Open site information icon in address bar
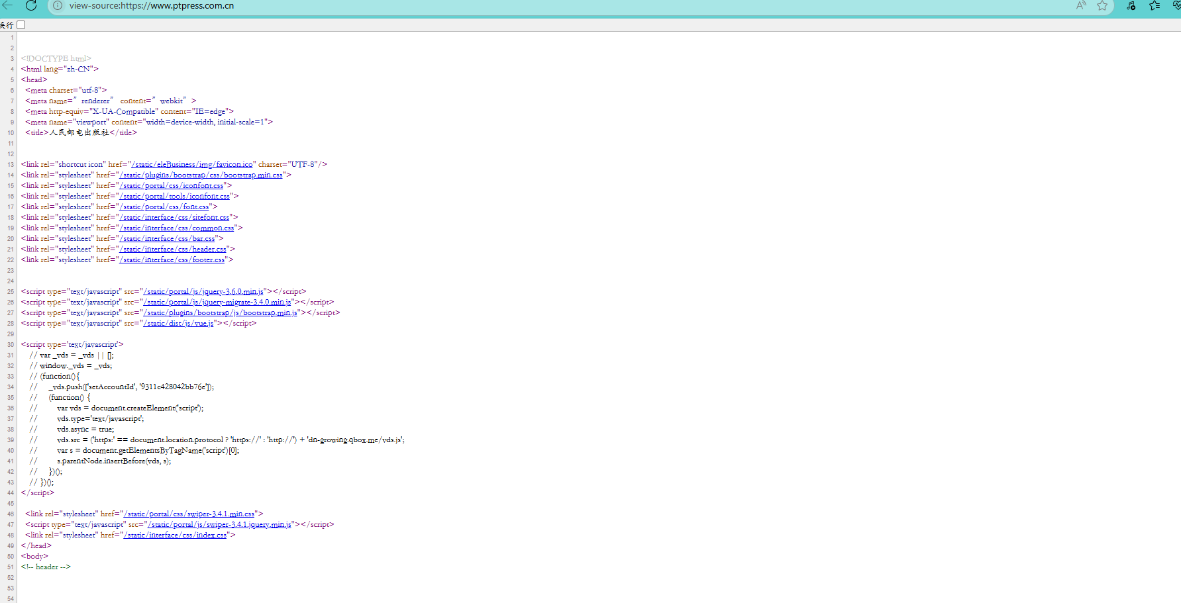 pos(58,6)
